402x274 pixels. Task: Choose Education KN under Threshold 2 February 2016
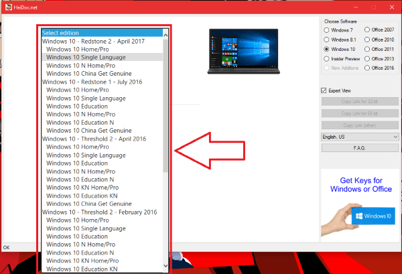point(102,269)
